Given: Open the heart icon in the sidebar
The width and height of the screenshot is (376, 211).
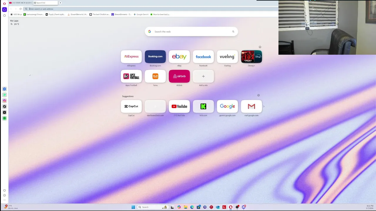Looking at the screenshot, I should click(x=4, y=191).
